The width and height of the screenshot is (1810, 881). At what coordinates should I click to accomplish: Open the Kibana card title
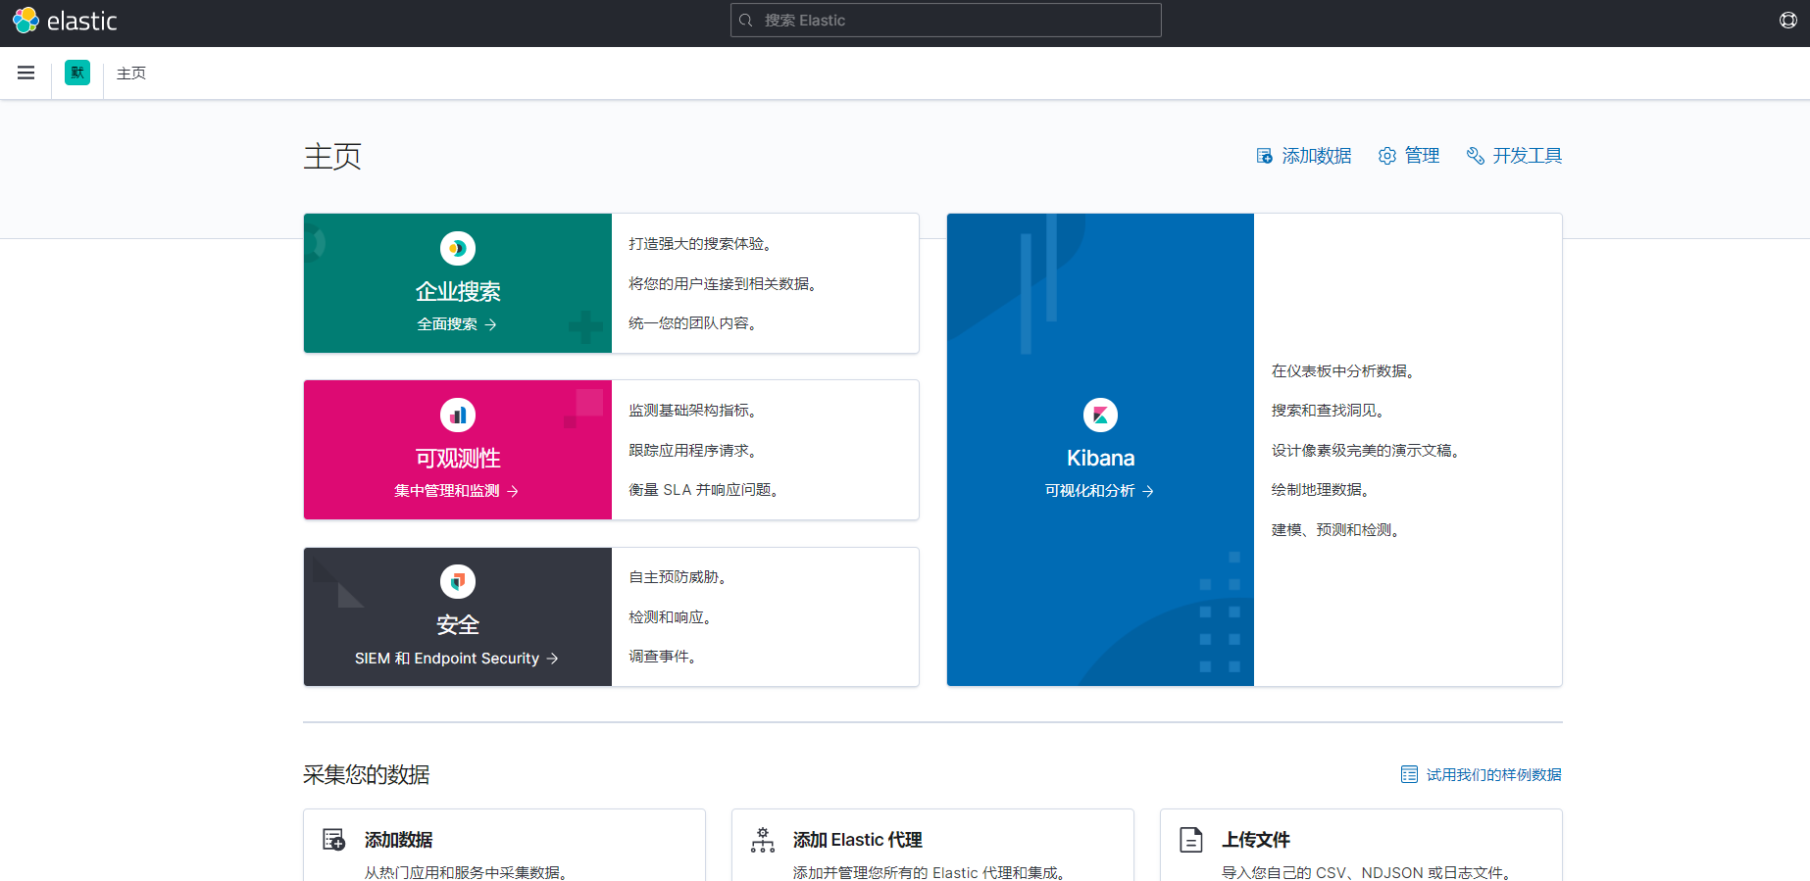coord(1100,459)
